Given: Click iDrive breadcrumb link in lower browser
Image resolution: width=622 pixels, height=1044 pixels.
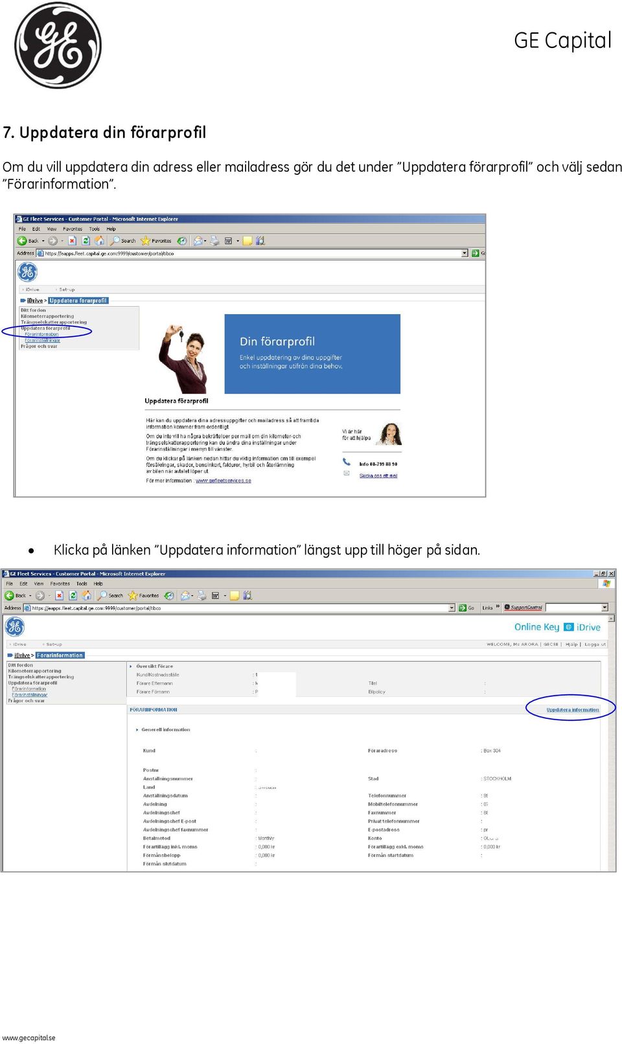Looking at the screenshot, I should pyautogui.click(x=22, y=655).
